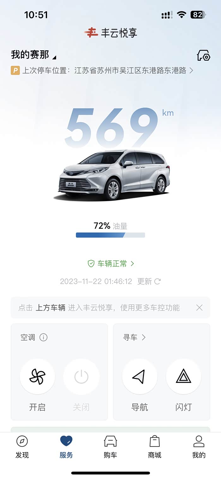The width and height of the screenshot is (221, 479).
Task: Go to the 我的 profile tab
Action: coord(199,446)
